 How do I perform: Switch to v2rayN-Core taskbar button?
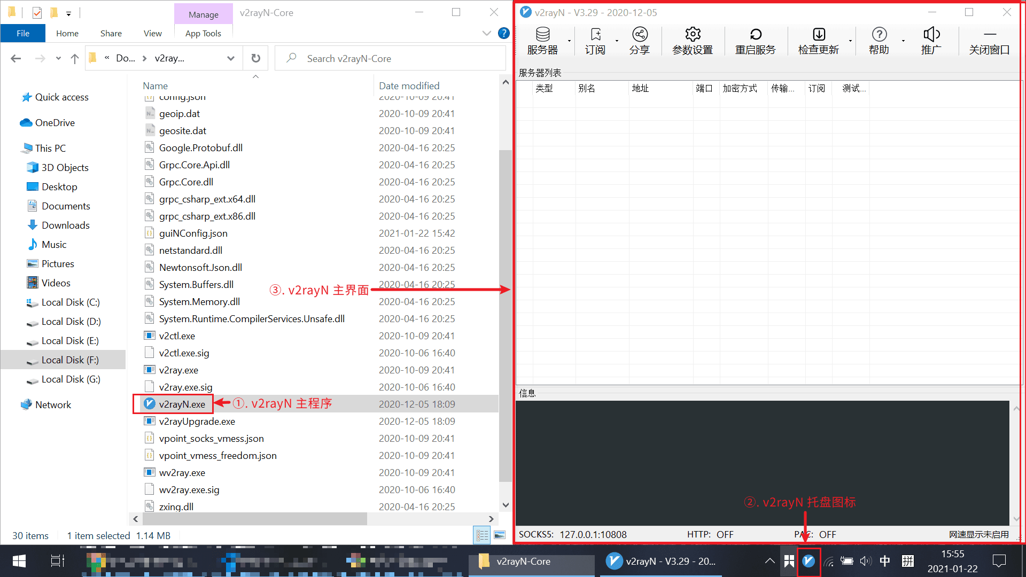pyautogui.click(x=531, y=562)
